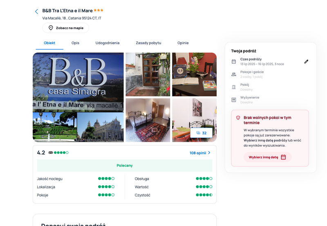Click the Obsługa rating dots
The width and height of the screenshot is (327, 226).
[x=204, y=179]
